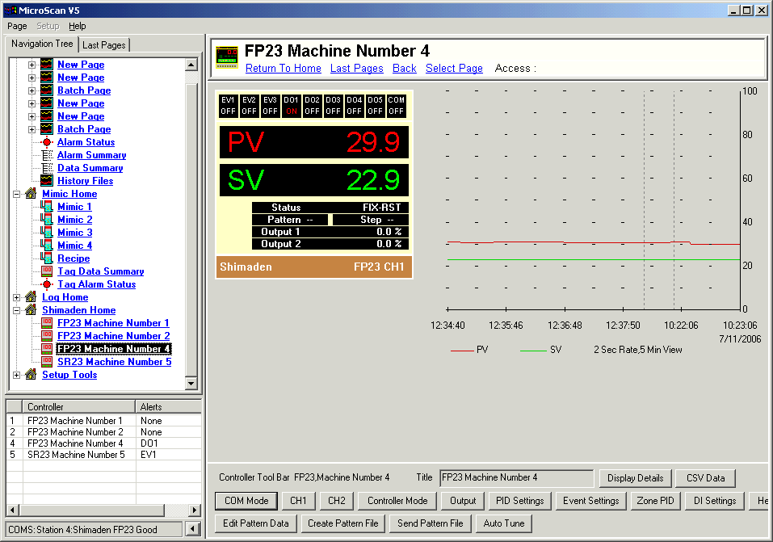The image size is (773, 542).
Task: Click the Tag Alarm Status icon
Action: (x=47, y=284)
